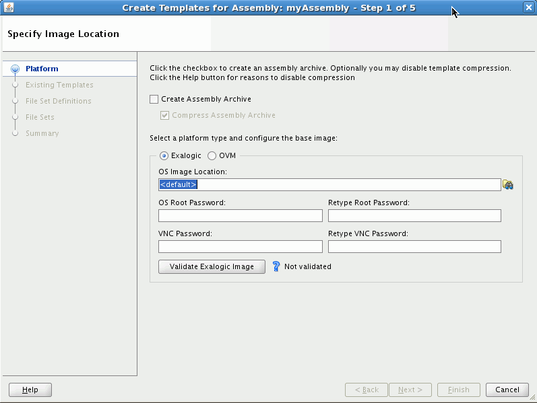The height and width of the screenshot is (403, 537).
Task: Select the Platform step in wizard sidebar
Action: coord(42,69)
